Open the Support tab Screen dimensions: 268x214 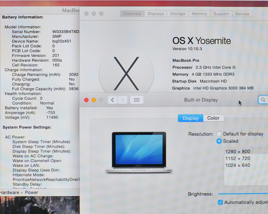click(x=221, y=14)
